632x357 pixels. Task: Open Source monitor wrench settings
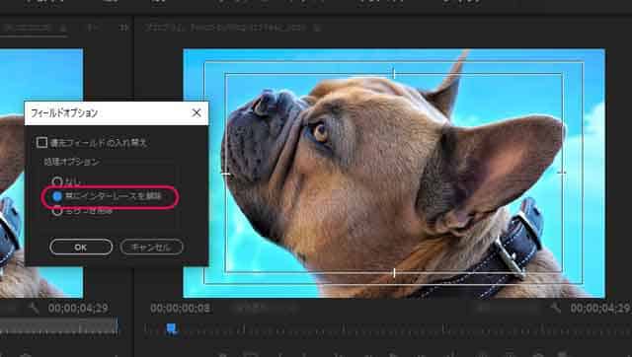(x=35, y=308)
